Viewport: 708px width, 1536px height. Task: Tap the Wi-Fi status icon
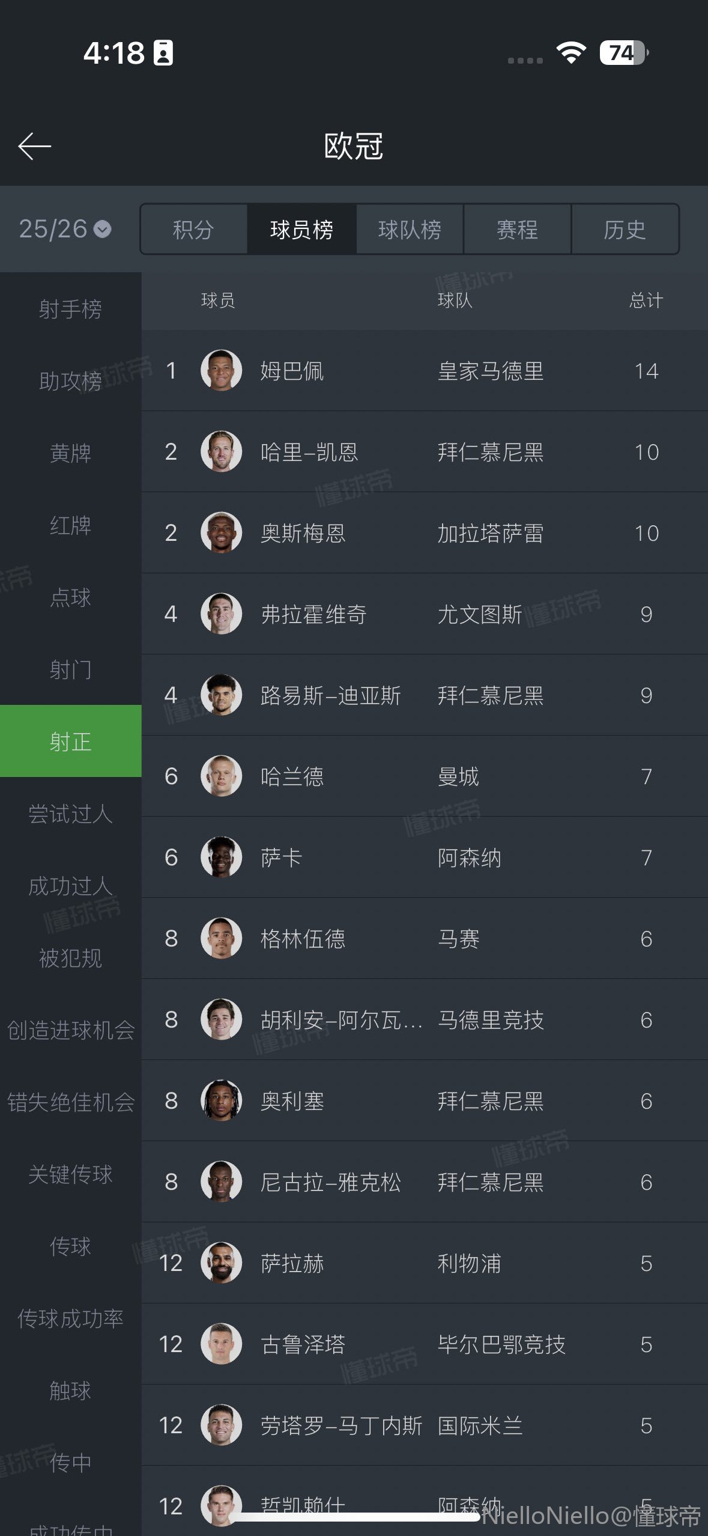click(571, 53)
